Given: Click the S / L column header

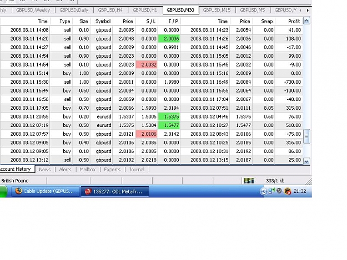Looking at the screenshot, I should coord(147,21).
